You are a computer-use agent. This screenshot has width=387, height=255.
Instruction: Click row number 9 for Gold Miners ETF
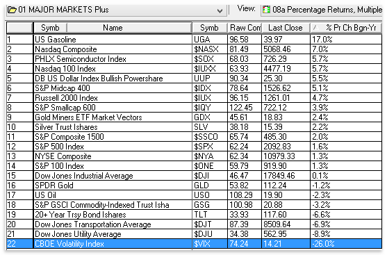19,117
